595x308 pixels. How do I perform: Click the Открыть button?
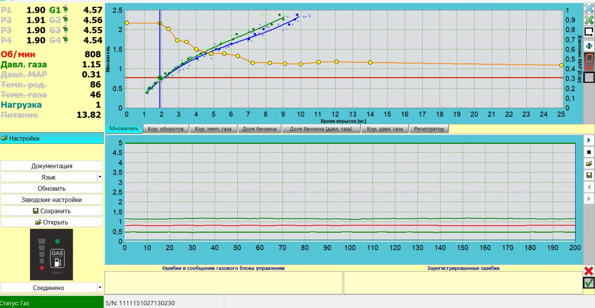(52, 222)
